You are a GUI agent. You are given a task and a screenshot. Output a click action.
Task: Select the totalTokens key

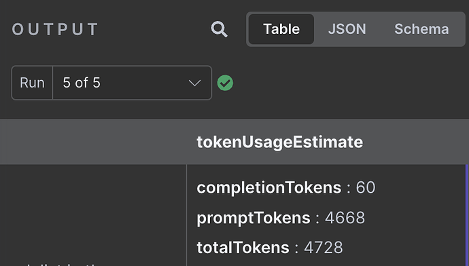tap(243, 248)
